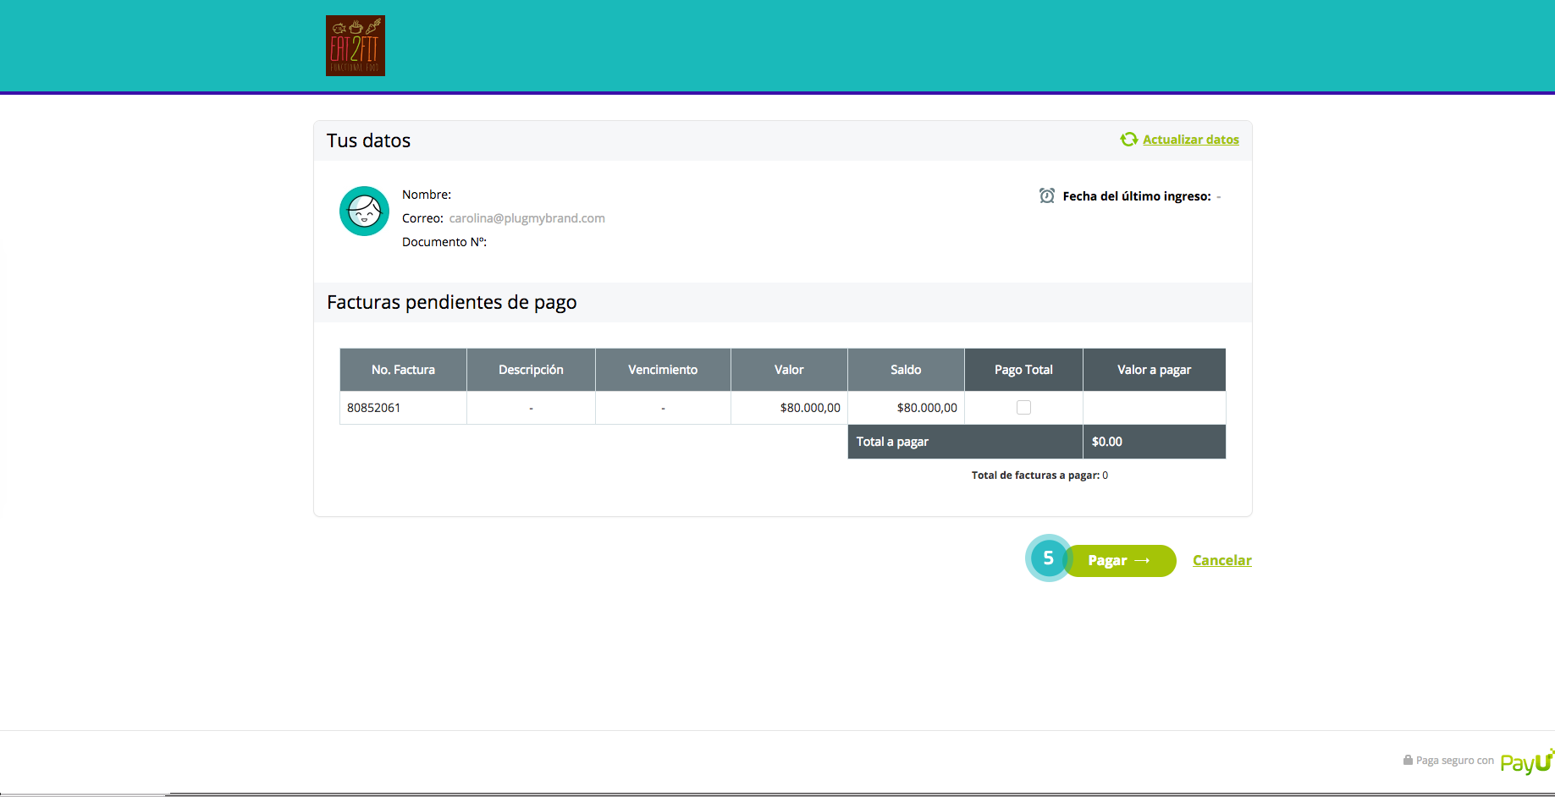Click the Cancelar link
This screenshot has width=1555, height=797.
click(x=1221, y=560)
